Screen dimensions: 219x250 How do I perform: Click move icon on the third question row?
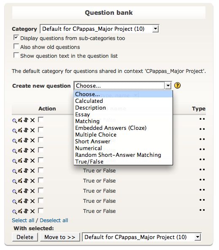pyautogui.click(x=26, y=140)
